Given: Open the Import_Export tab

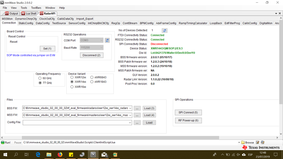Looking at the screenshot, I should (x=85, y=19).
